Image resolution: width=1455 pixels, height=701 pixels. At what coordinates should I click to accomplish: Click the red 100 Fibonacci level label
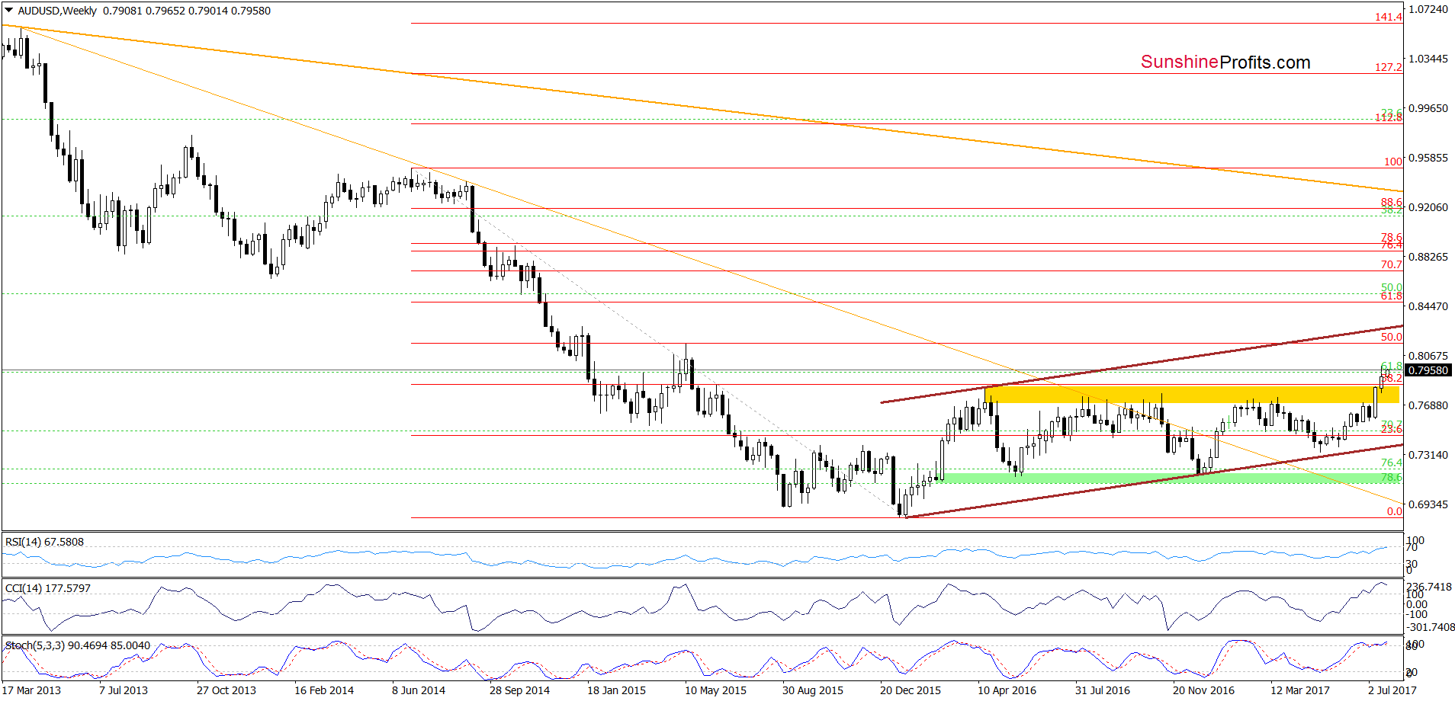click(x=1393, y=162)
